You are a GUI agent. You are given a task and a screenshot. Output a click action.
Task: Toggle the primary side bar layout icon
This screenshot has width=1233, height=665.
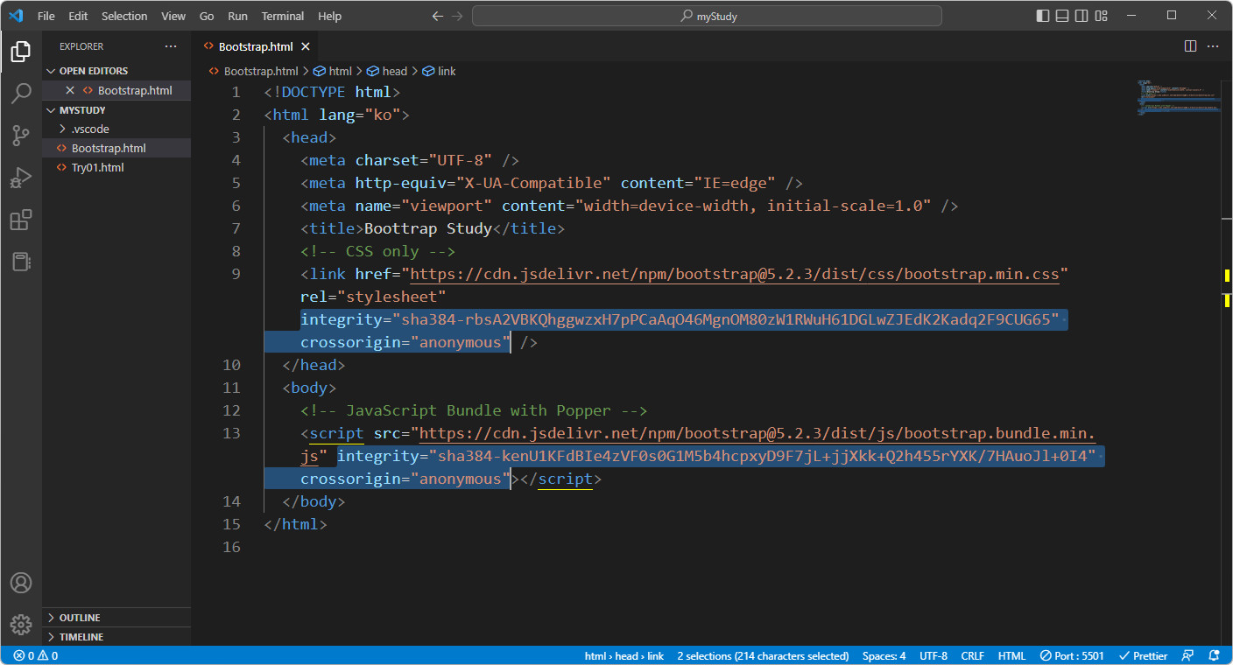[1043, 16]
